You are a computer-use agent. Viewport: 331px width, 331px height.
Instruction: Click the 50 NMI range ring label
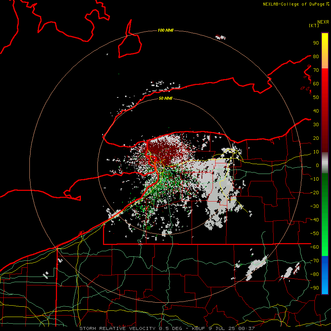(165, 98)
